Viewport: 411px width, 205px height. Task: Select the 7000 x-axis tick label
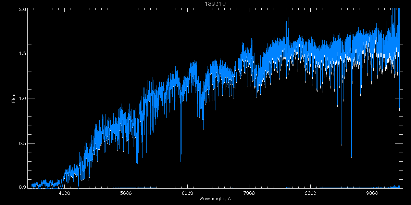[249, 193]
